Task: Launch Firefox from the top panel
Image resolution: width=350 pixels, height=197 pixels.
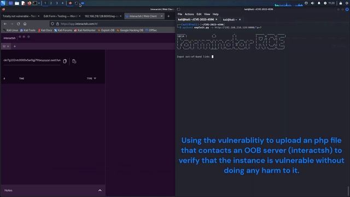Action: (x=29, y=3)
